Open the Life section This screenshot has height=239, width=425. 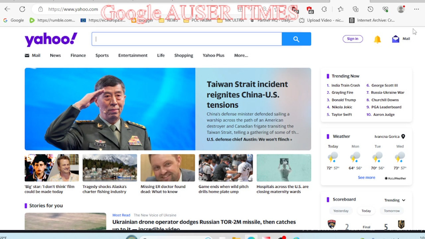[x=161, y=55]
